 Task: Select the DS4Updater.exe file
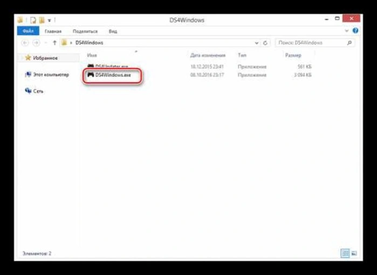(x=112, y=66)
